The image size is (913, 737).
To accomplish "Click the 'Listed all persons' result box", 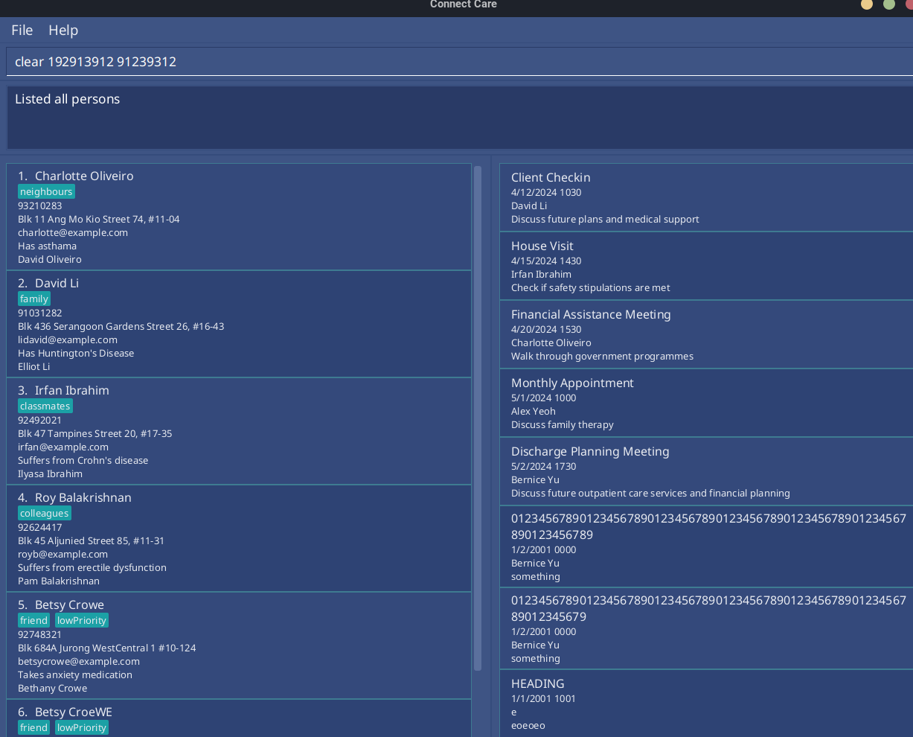I will click(459, 118).
